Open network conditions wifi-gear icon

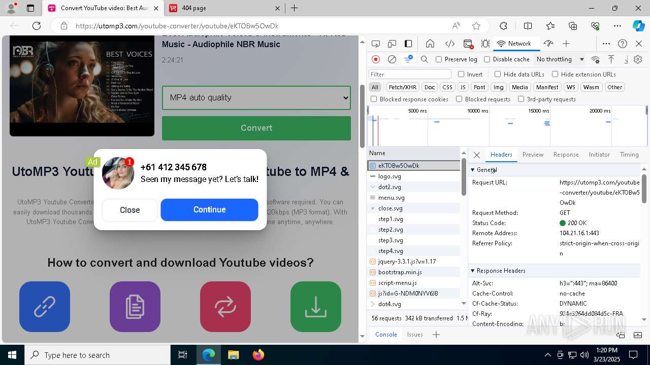coord(596,59)
